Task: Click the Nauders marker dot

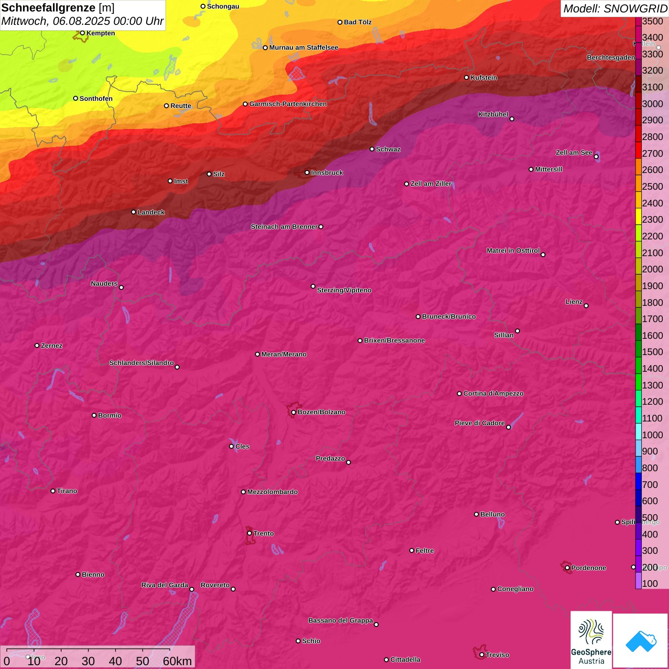Action: tap(121, 288)
